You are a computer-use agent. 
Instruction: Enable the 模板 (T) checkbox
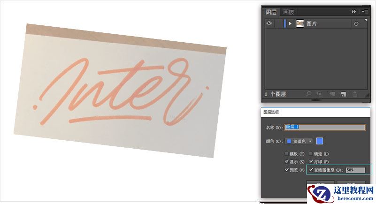(x=286, y=154)
